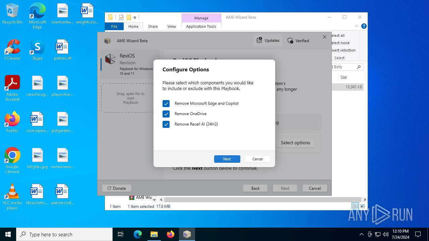The height and width of the screenshot is (241, 429).
Task: Open Task View on taskbar
Action: click(121, 234)
